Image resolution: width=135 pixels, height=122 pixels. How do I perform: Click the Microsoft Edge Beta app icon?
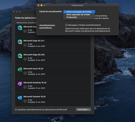coord(20,28)
